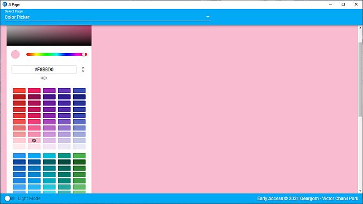
Task: Maximize the JS Page window
Action: 343,4
